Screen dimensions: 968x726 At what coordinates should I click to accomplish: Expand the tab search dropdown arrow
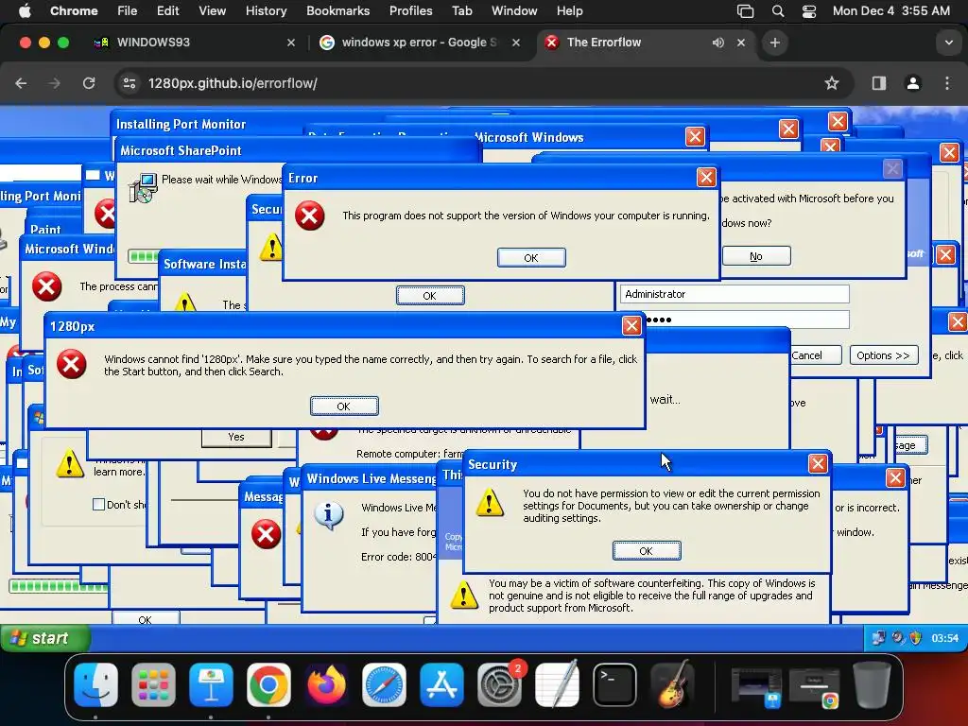[948, 43]
